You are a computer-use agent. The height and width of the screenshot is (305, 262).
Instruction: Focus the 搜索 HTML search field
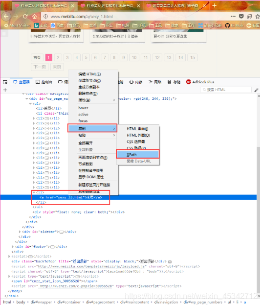coord(226,90)
